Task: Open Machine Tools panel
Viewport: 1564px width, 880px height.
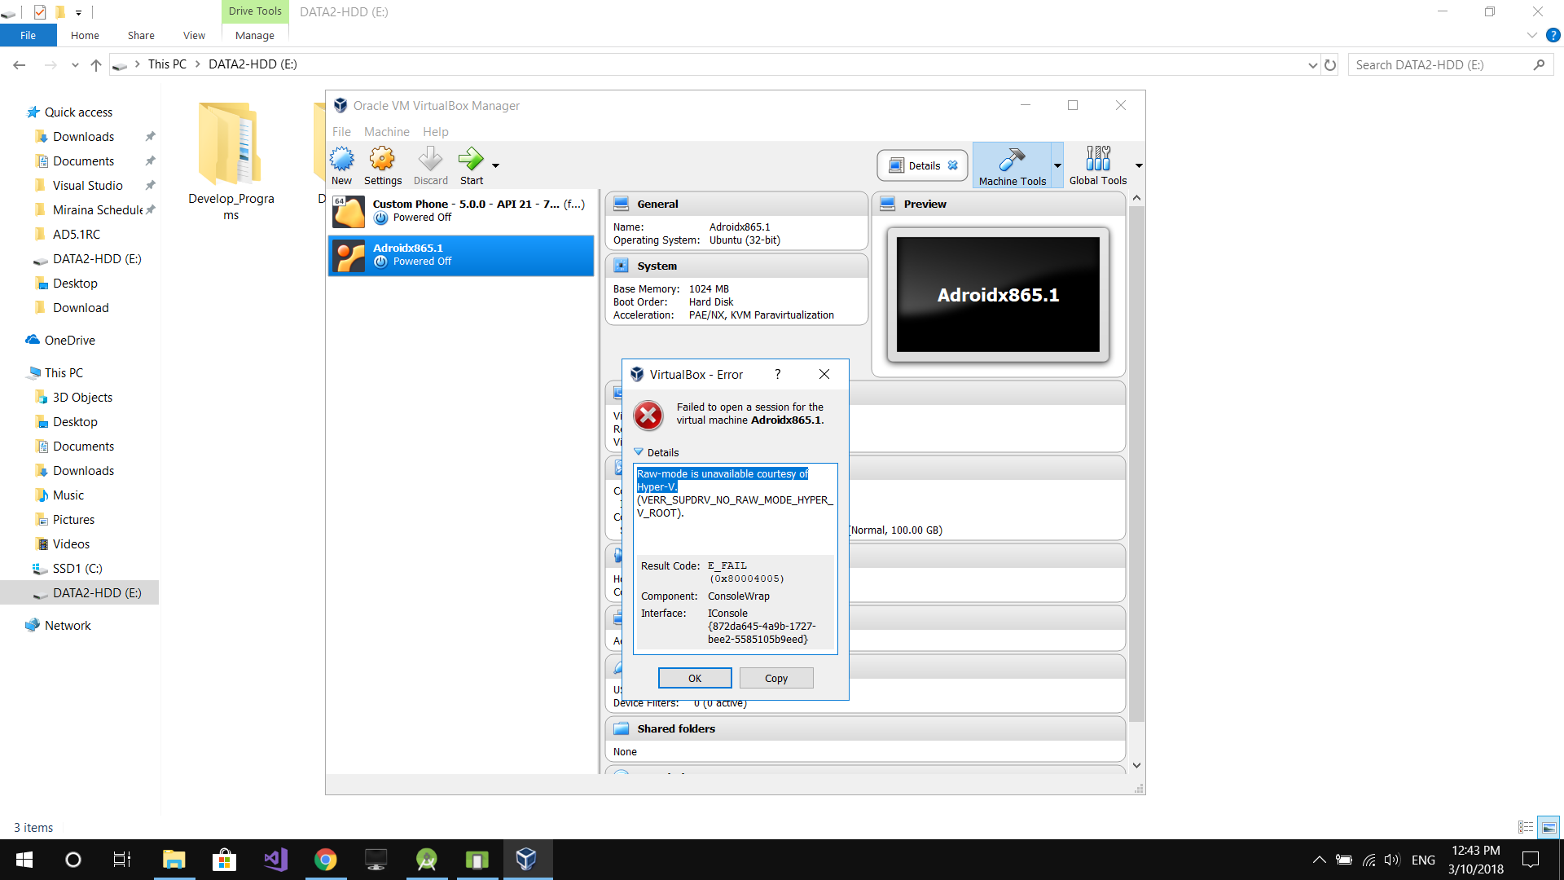Action: (1012, 165)
